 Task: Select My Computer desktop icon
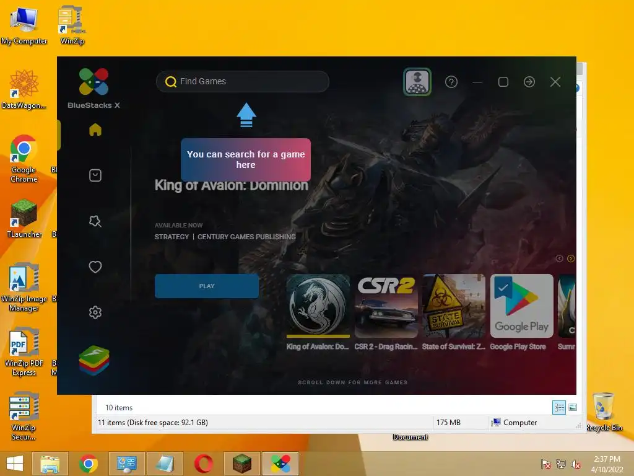(x=24, y=26)
